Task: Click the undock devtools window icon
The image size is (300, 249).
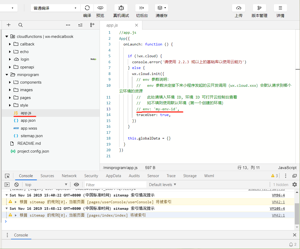Action: coord(295,176)
